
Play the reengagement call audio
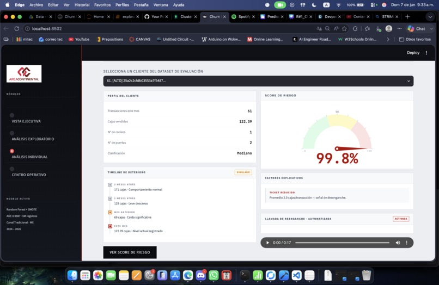267,243
